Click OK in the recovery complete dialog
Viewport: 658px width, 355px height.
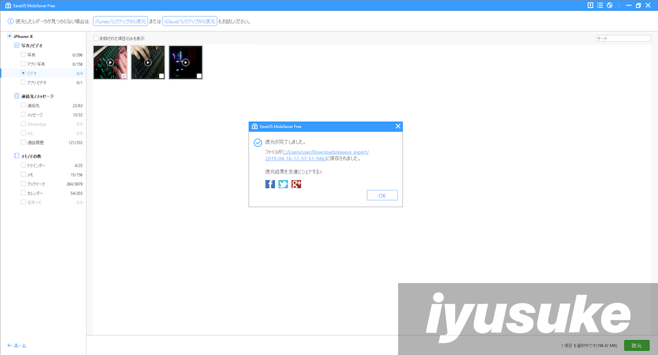click(382, 196)
